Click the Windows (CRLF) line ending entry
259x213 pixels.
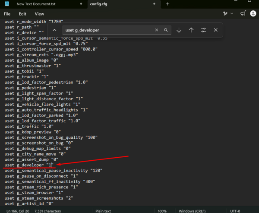[x=192, y=211]
